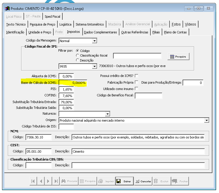Click the Base de Cálculo de ICMS field
219x193 pixels.
73,83
